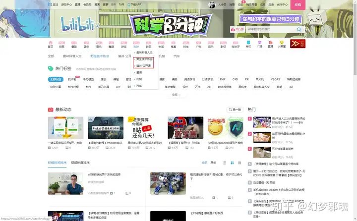
Task: Expand all tags with the 全部 expander
Action: point(176,95)
